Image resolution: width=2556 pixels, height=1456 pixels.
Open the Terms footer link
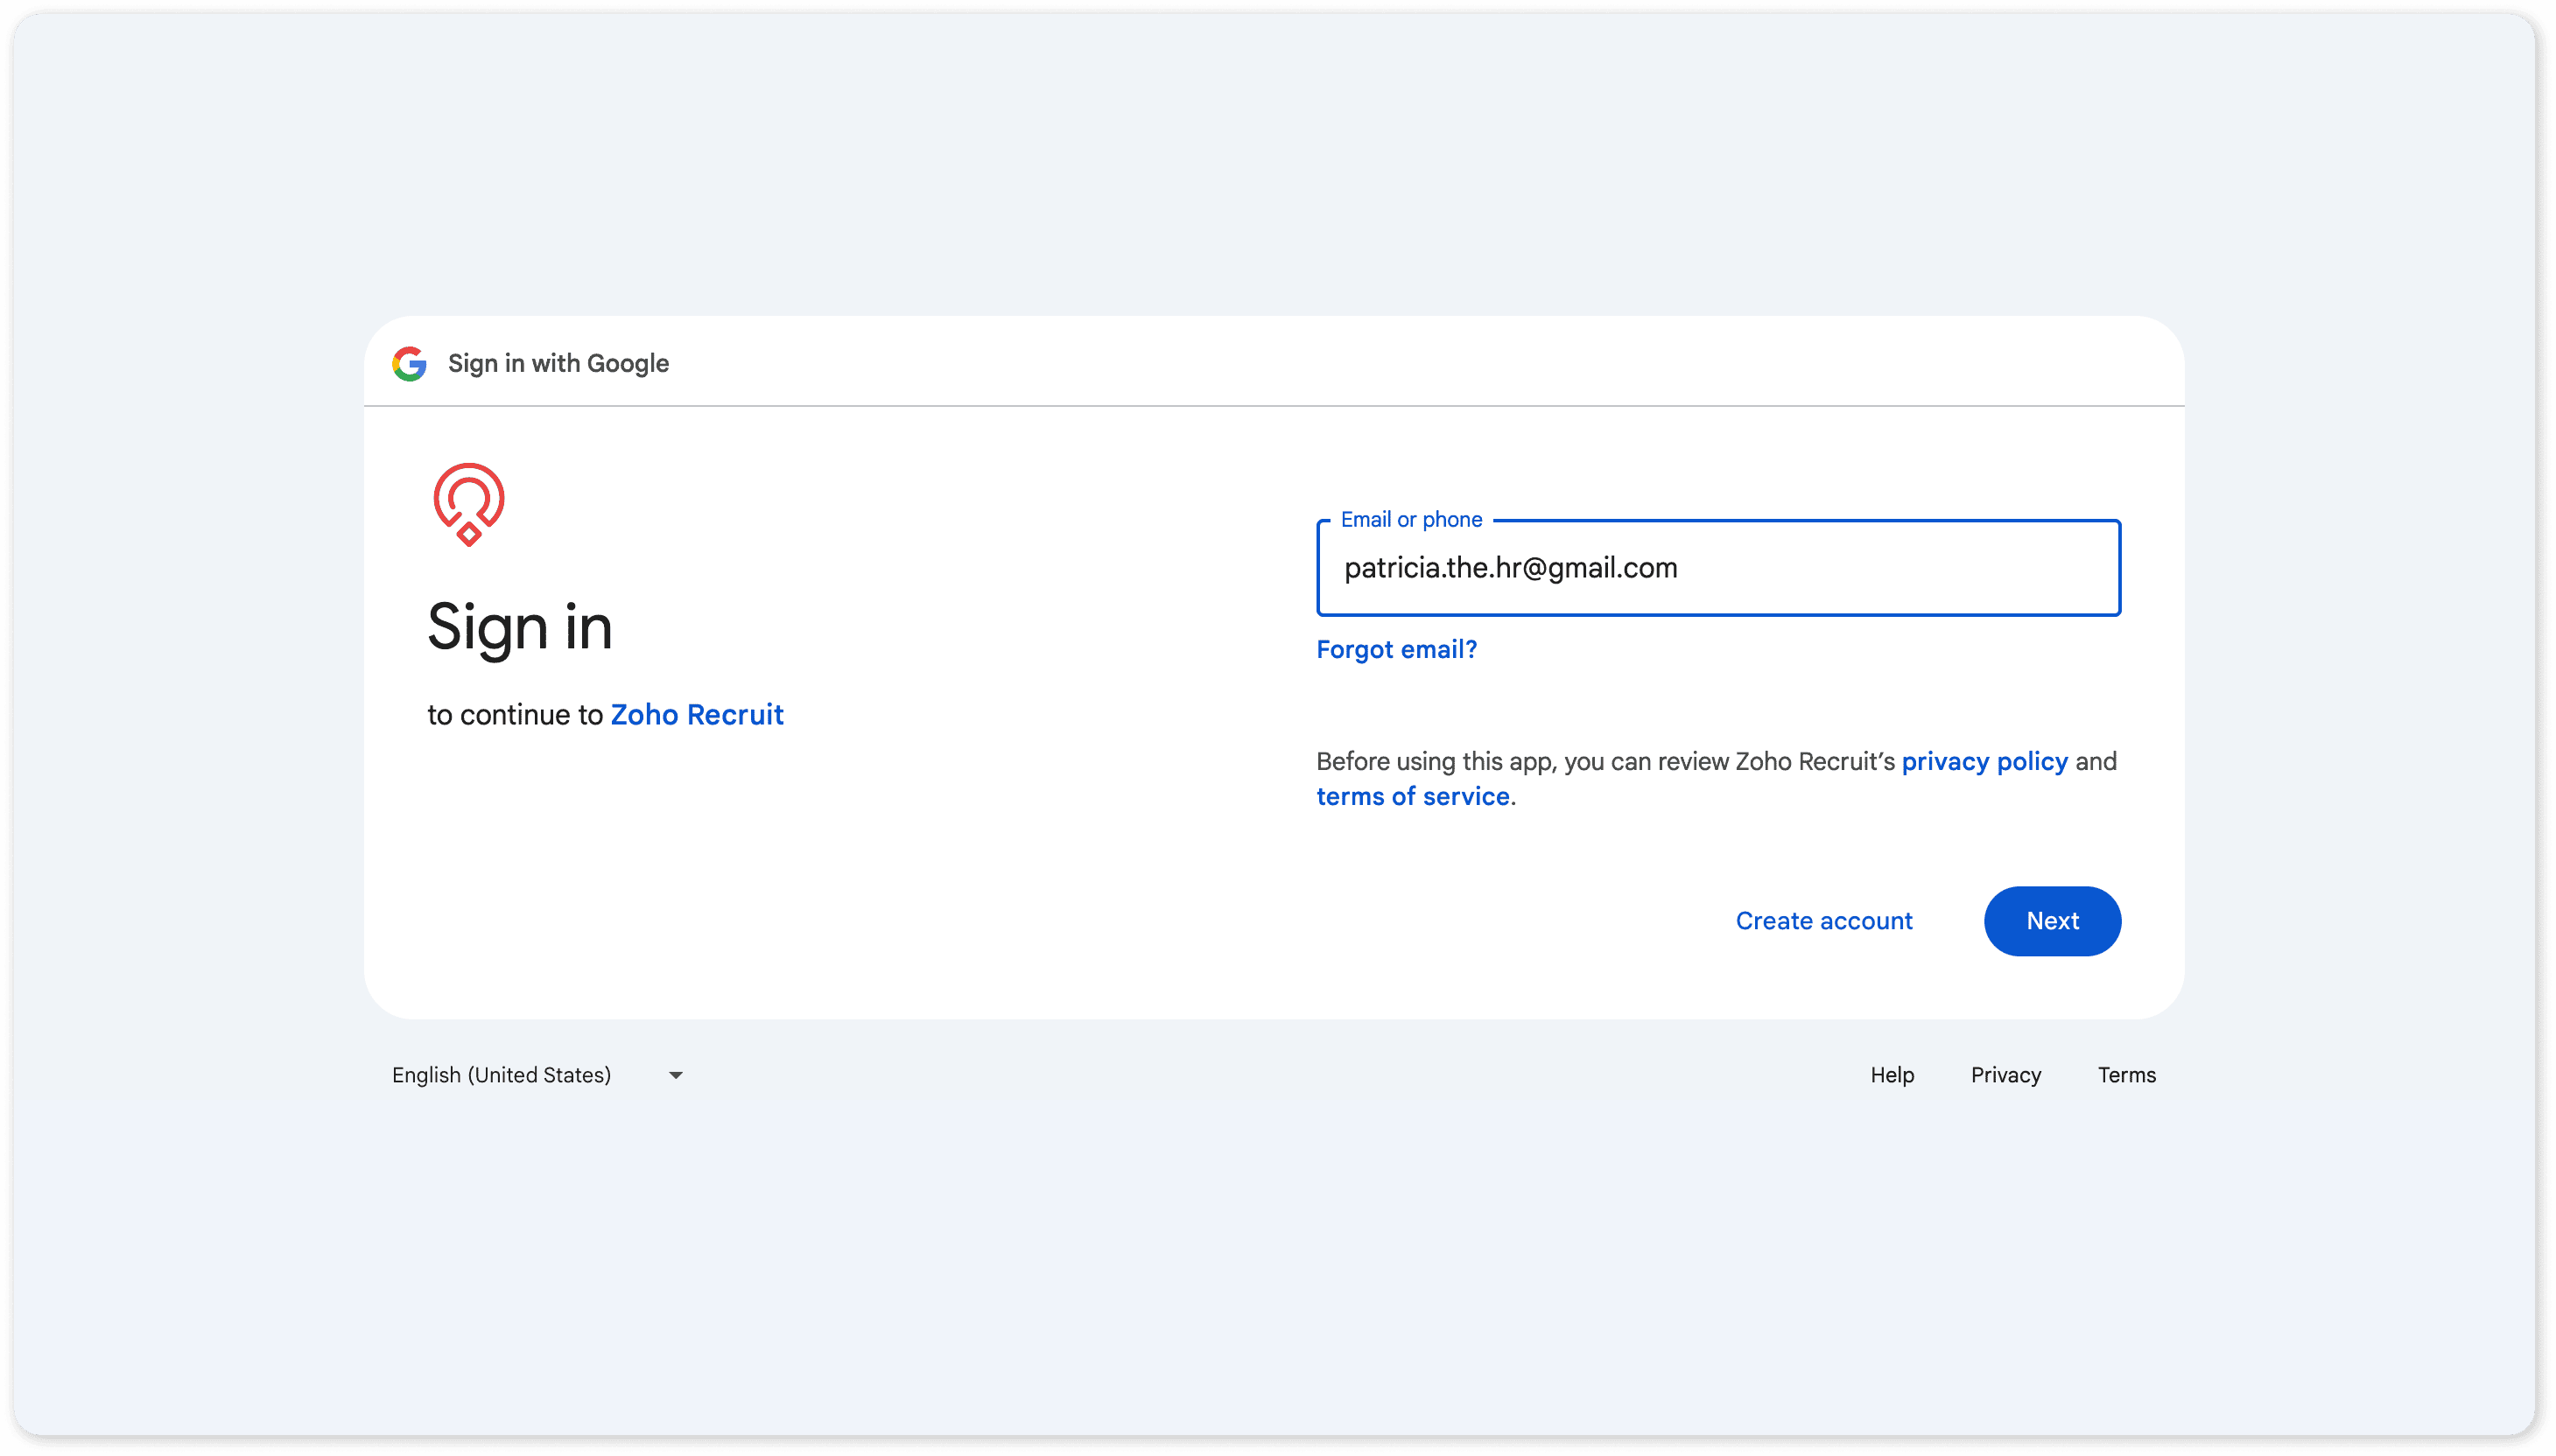(x=2126, y=1075)
